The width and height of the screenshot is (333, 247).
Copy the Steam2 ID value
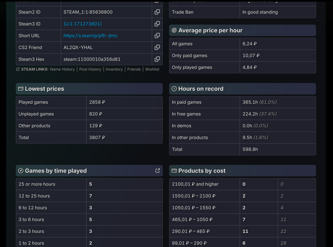[157, 12]
